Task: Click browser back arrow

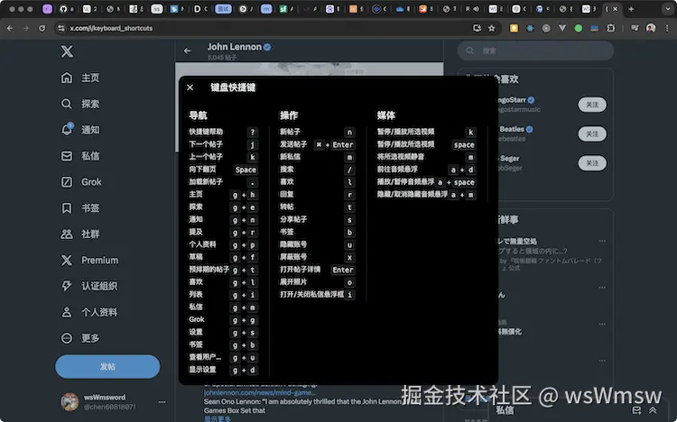Action: tap(10, 28)
